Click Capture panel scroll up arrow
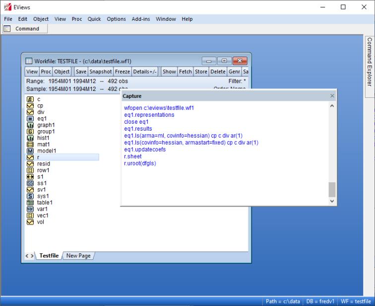Screen dimensions: 375x306 tap(332, 106)
